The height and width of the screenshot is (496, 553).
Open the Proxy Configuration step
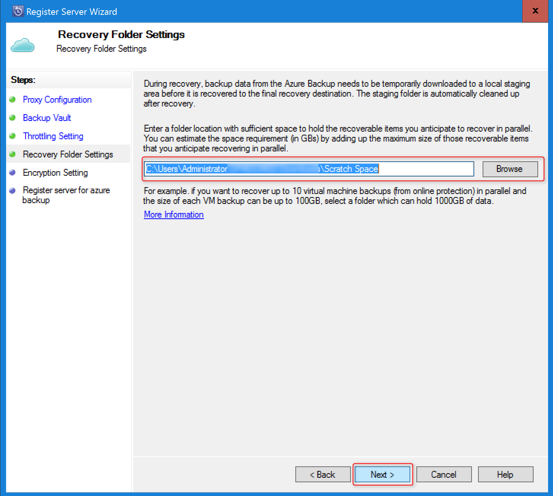point(57,99)
